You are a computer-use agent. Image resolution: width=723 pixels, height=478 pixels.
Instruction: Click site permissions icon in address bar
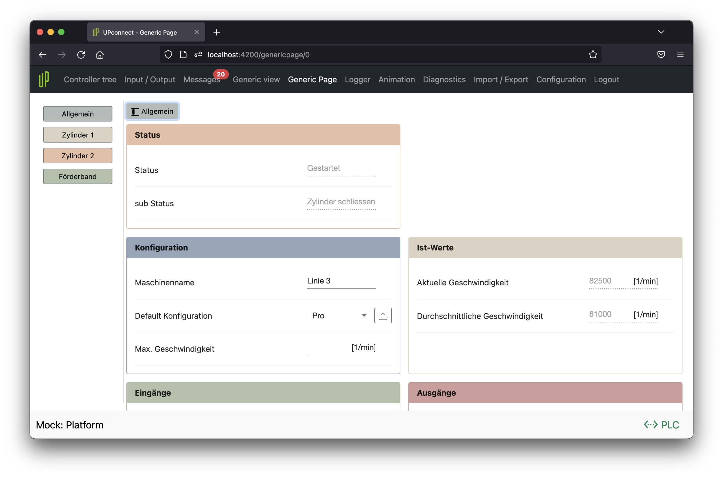click(198, 55)
